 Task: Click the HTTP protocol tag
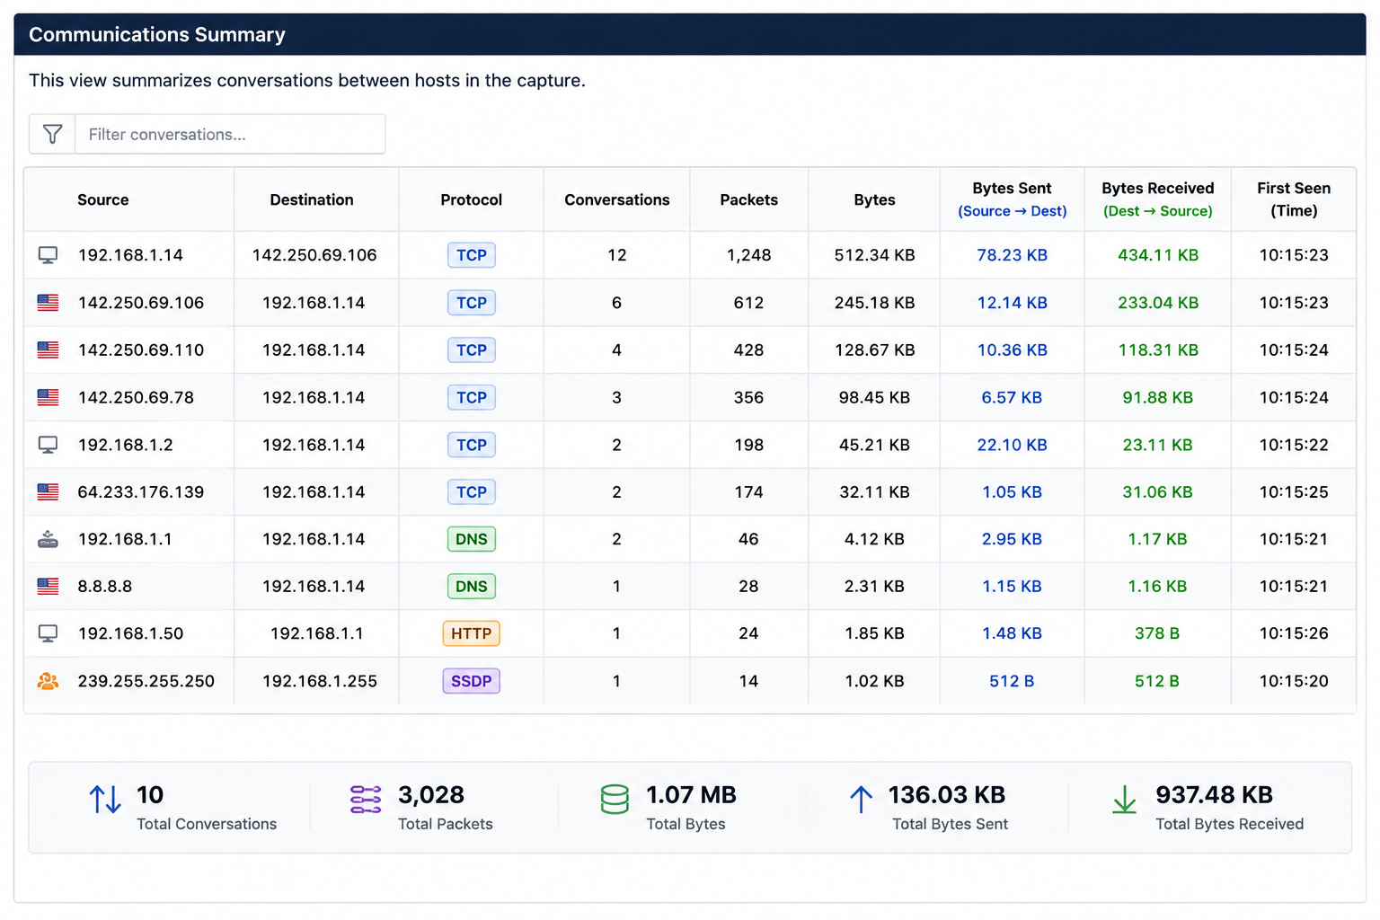point(472,633)
